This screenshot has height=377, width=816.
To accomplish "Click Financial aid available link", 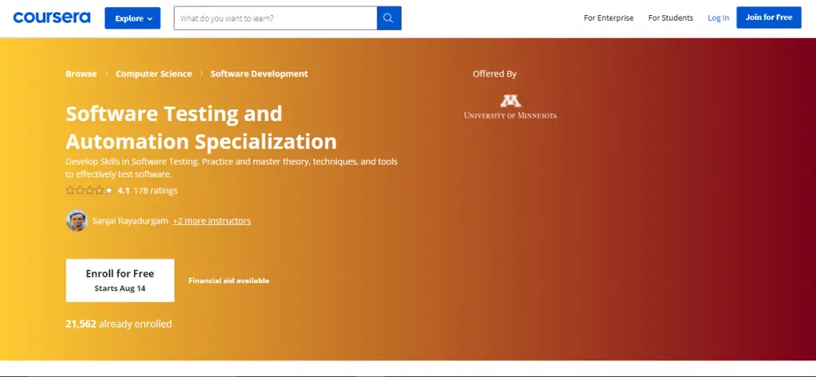I will click(x=229, y=281).
